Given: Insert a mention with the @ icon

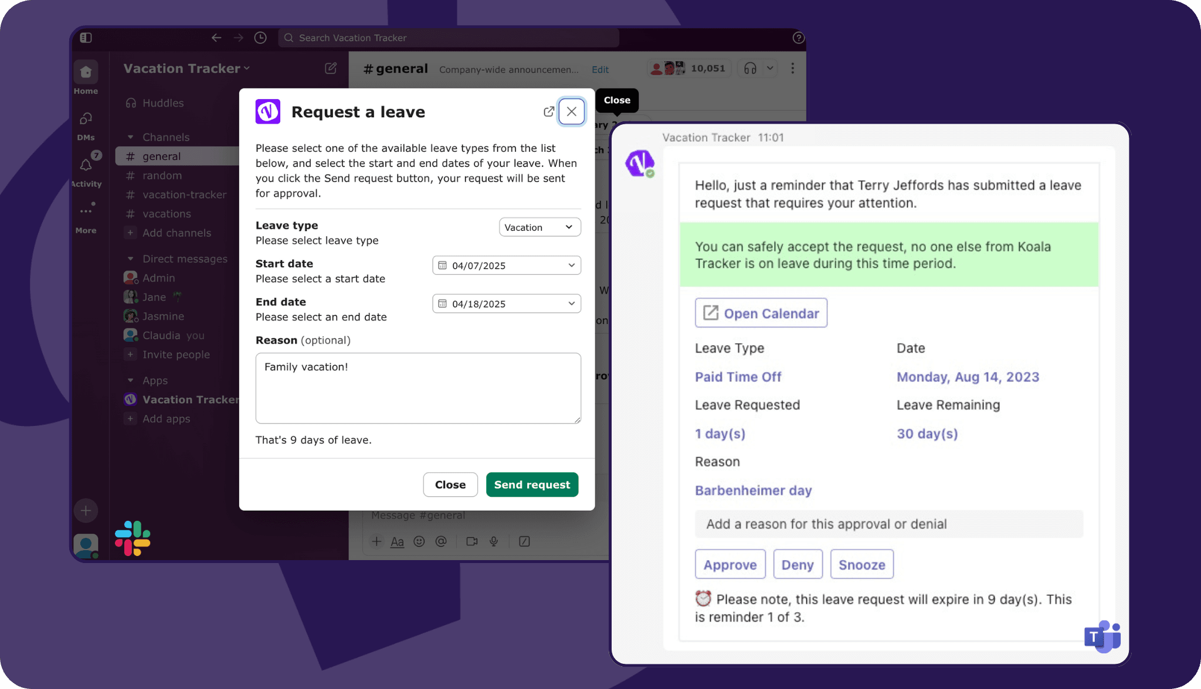Looking at the screenshot, I should pyautogui.click(x=441, y=541).
